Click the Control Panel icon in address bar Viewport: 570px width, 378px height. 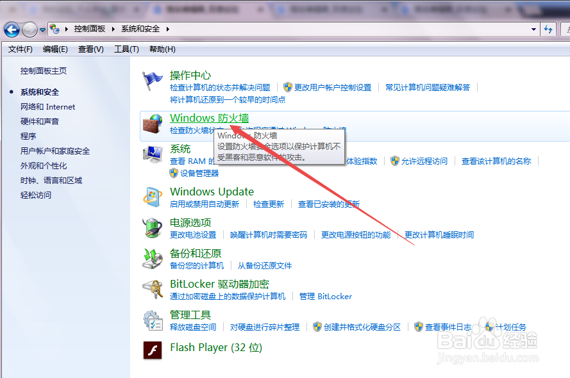54,29
